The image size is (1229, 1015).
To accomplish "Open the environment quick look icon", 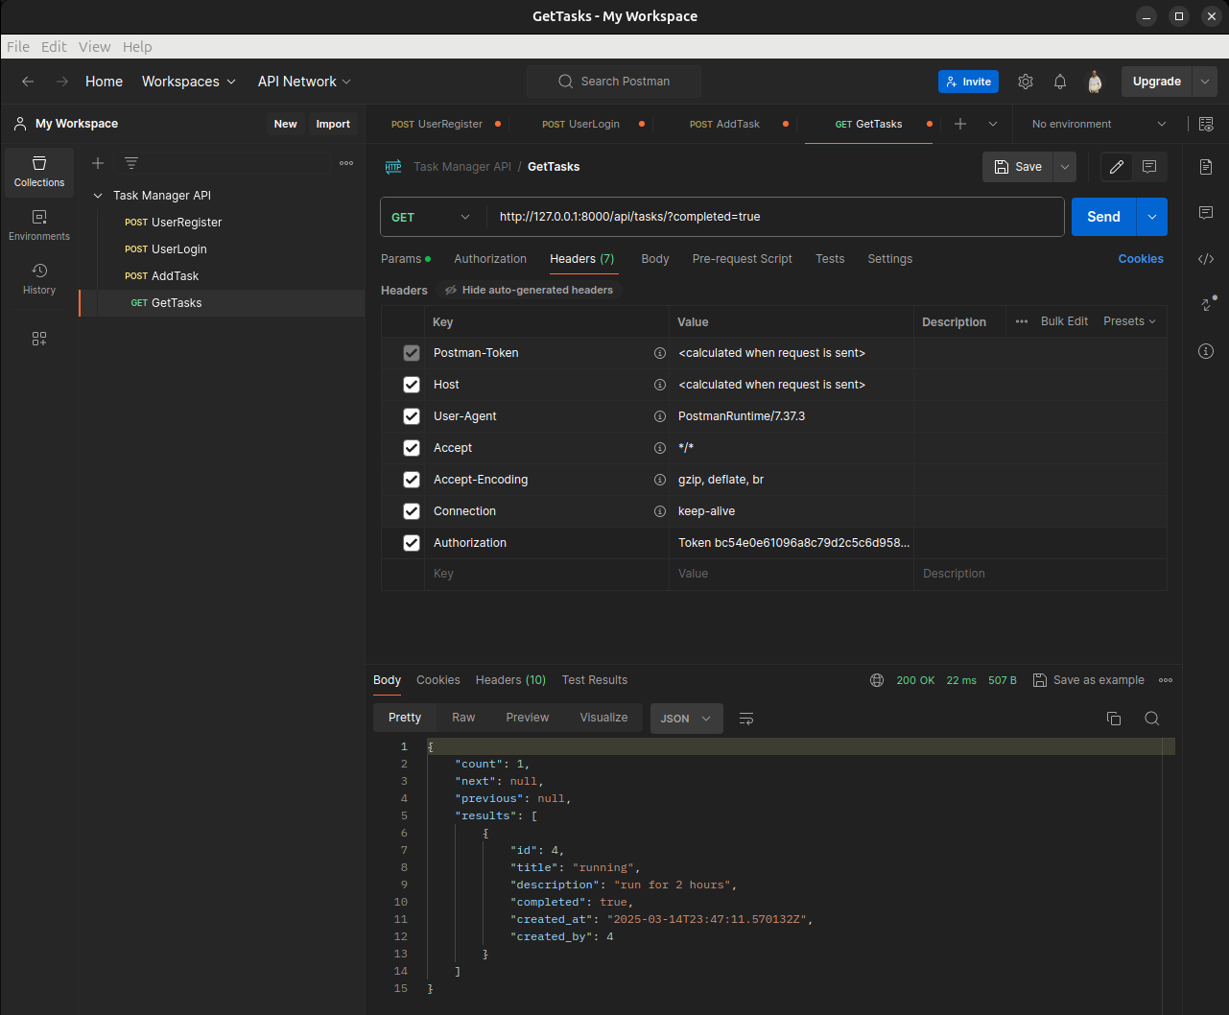I will pos(1206,124).
